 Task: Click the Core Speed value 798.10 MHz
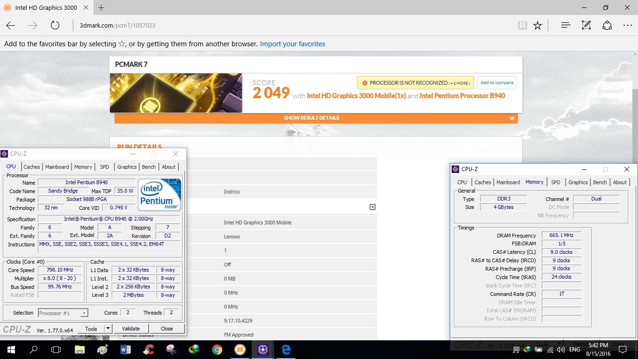pyautogui.click(x=61, y=270)
